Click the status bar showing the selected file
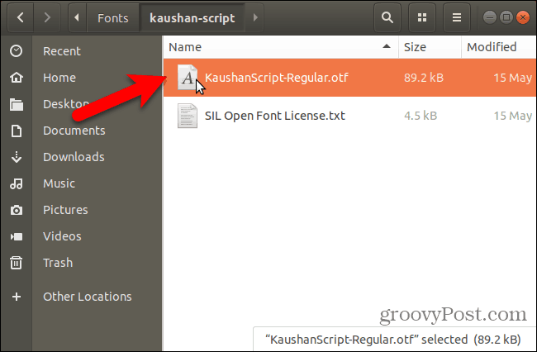537x352 pixels. click(394, 340)
